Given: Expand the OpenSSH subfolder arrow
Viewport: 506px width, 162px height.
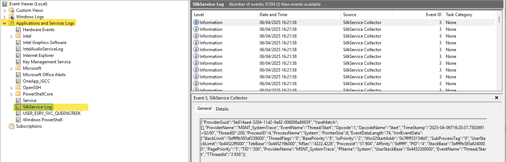Looking at the screenshot, I should point(11,88).
